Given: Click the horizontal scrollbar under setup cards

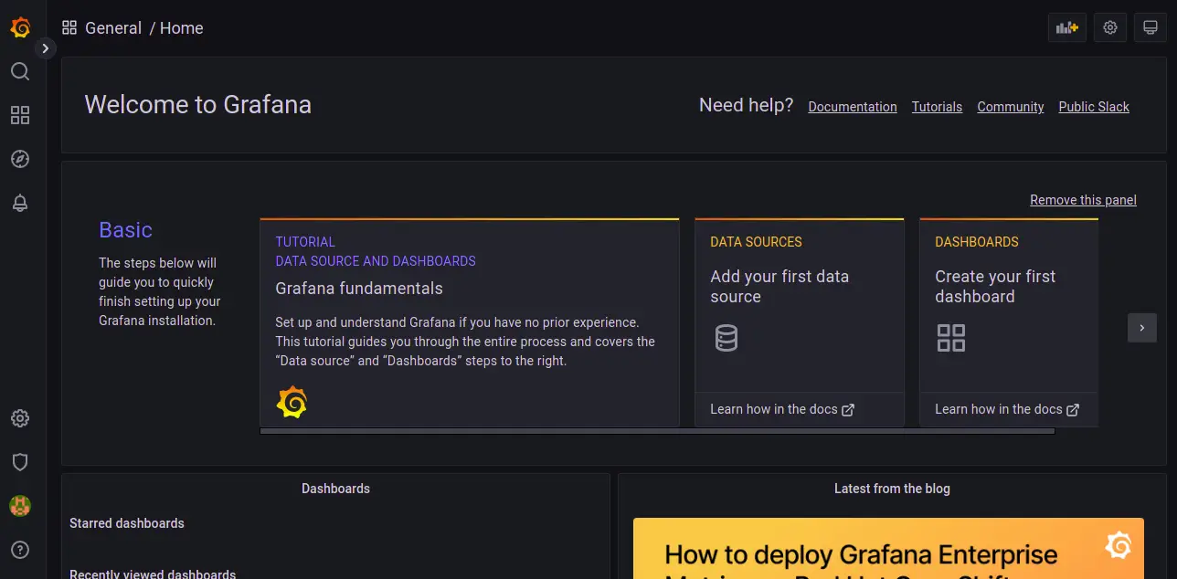Looking at the screenshot, I should pos(657,431).
